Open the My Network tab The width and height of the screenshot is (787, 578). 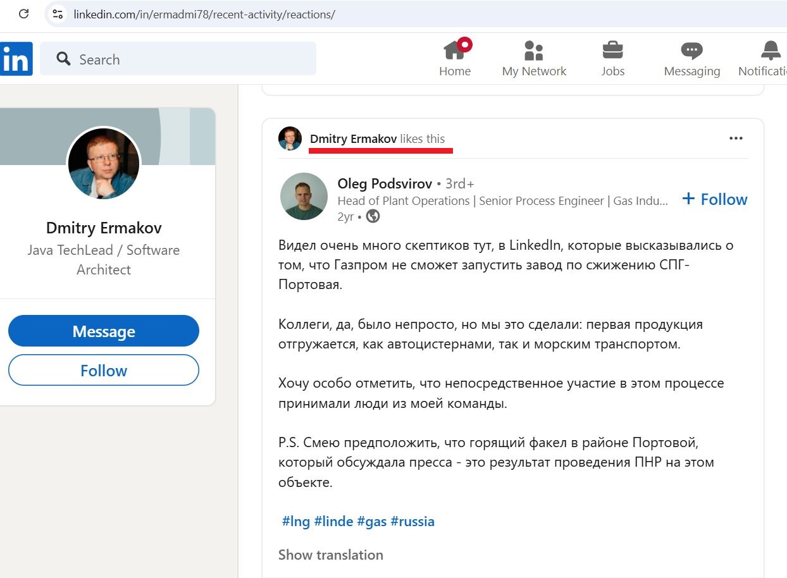point(534,58)
